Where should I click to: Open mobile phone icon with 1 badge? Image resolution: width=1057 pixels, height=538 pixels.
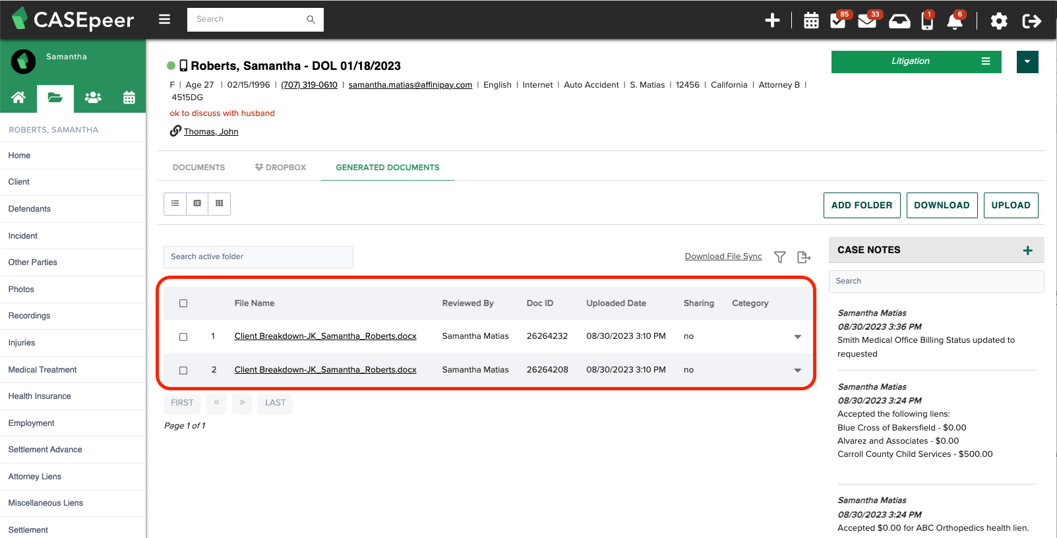(927, 21)
